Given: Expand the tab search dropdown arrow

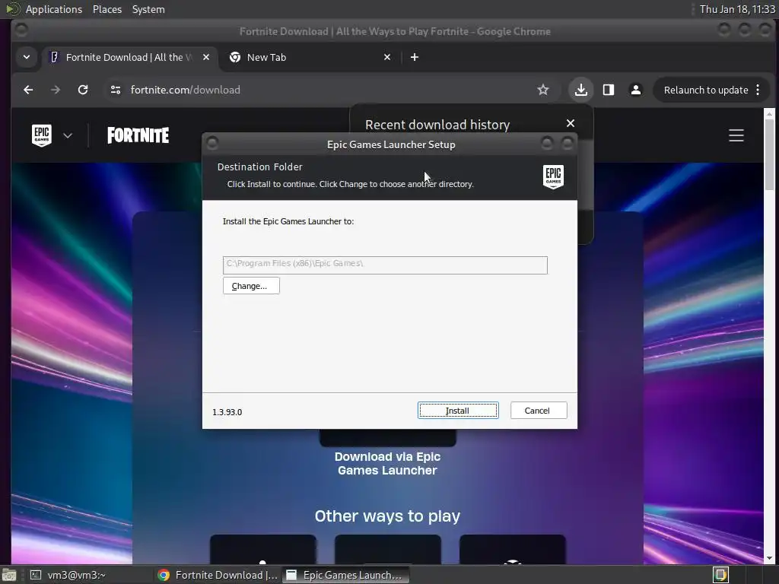Looking at the screenshot, I should pos(27,57).
